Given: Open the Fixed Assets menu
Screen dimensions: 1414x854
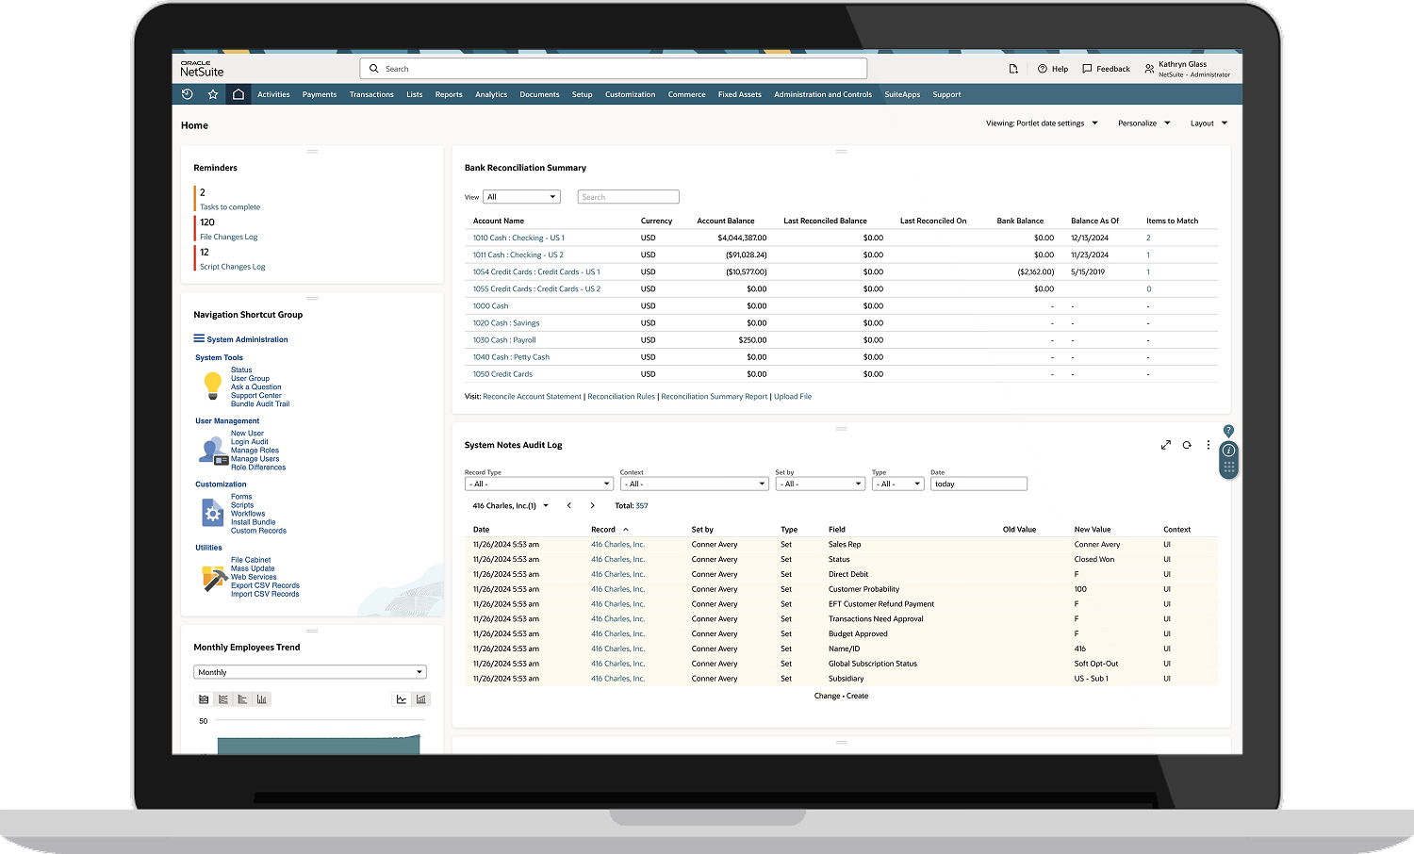Looking at the screenshot, I should tap(739, 94).
